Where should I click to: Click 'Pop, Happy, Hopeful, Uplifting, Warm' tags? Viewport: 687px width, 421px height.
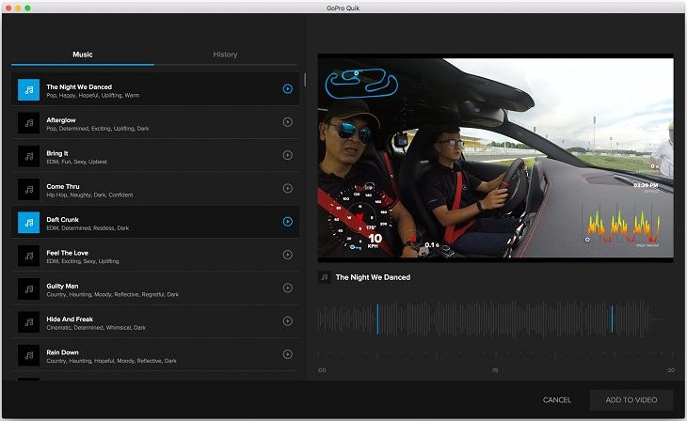click(x=93, y=96)
